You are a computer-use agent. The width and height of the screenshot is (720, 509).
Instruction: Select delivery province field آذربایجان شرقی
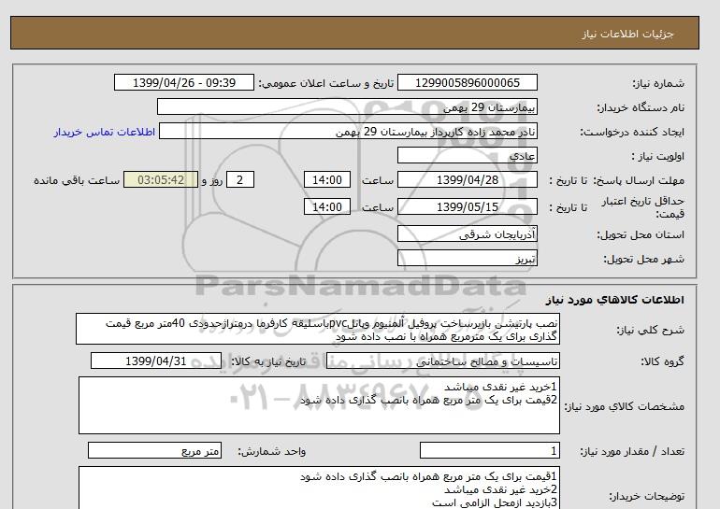[x=467, y=234]
